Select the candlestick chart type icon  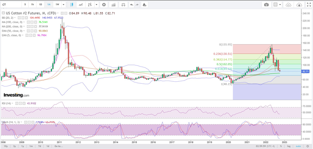[72, 4]
